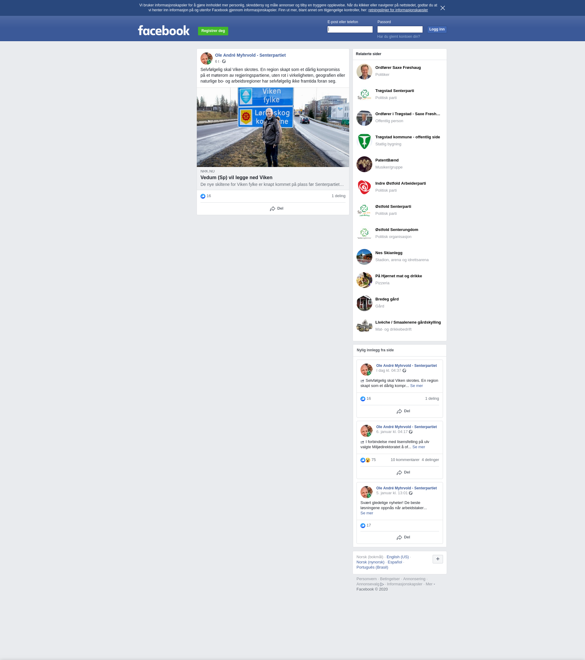This screenshot has height=660, width=585.
Task: Open the Betingelser footer link
Action: pyautogui.click(x=390, y=579)
